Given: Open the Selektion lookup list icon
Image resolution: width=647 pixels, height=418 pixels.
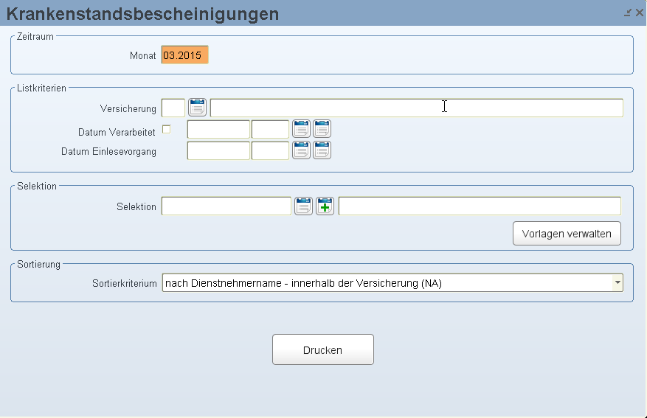Looking at the screenshot, I should click(303, 206).
